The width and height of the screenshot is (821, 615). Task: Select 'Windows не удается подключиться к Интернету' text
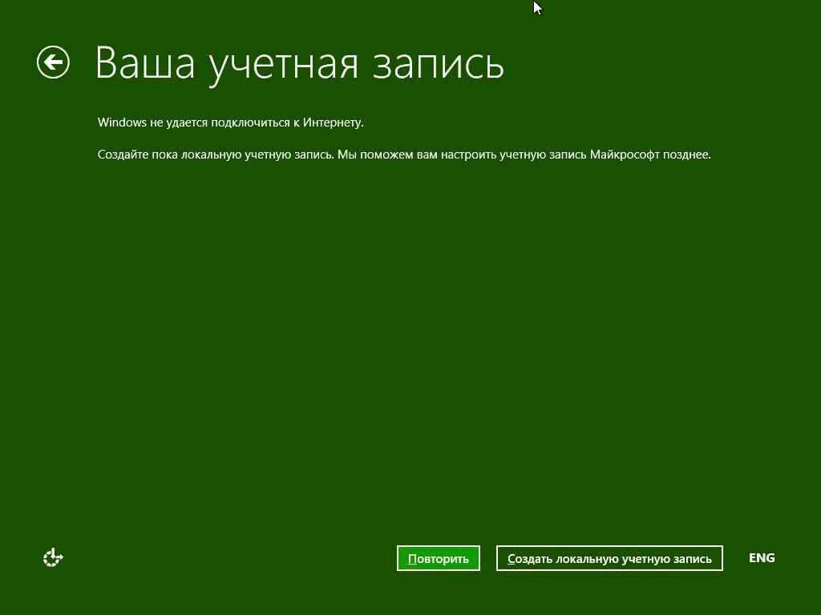click(x=230, y=123)
